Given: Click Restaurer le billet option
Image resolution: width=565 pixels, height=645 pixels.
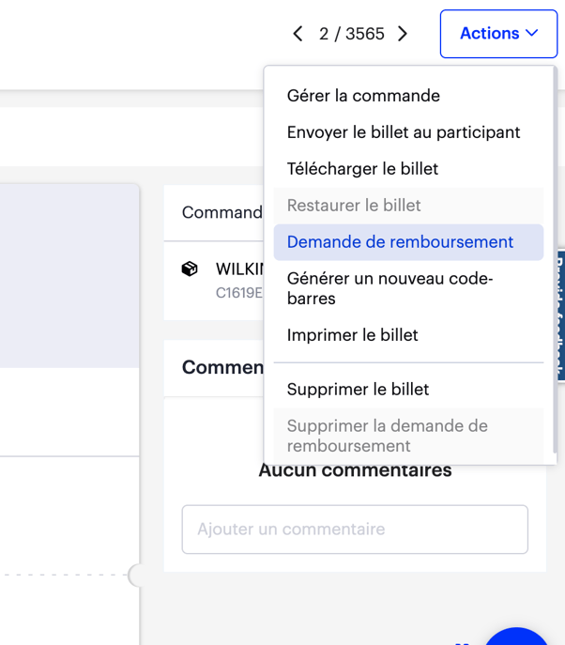Looking at the screenshot, I should tap(408, 206).
